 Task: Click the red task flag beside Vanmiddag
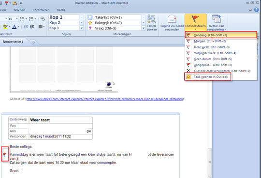[5, 154]
